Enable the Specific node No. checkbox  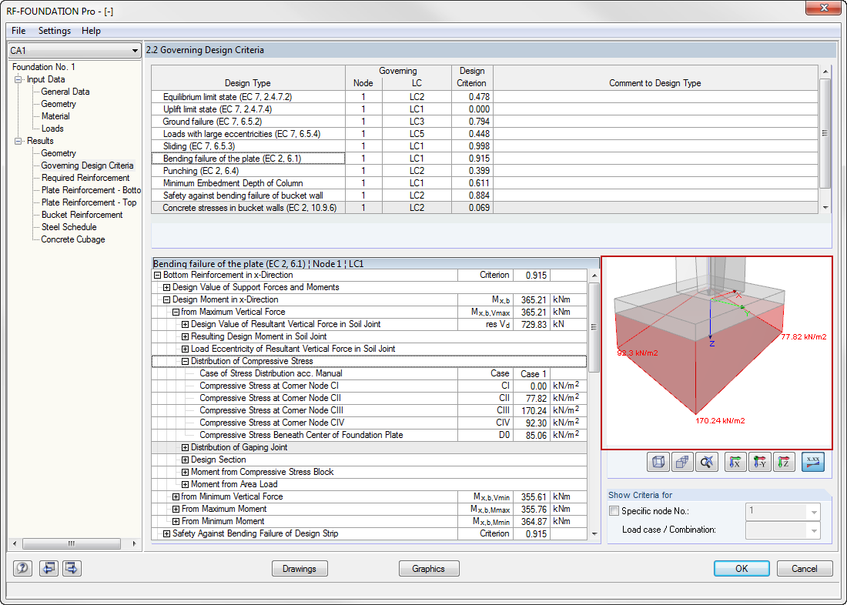614,511
